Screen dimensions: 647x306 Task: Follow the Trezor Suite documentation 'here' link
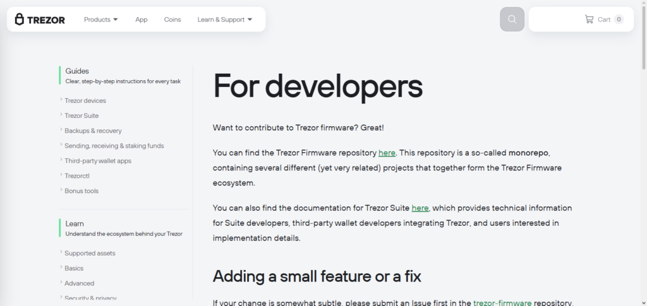pyautogui.click(x=420, y=208)
